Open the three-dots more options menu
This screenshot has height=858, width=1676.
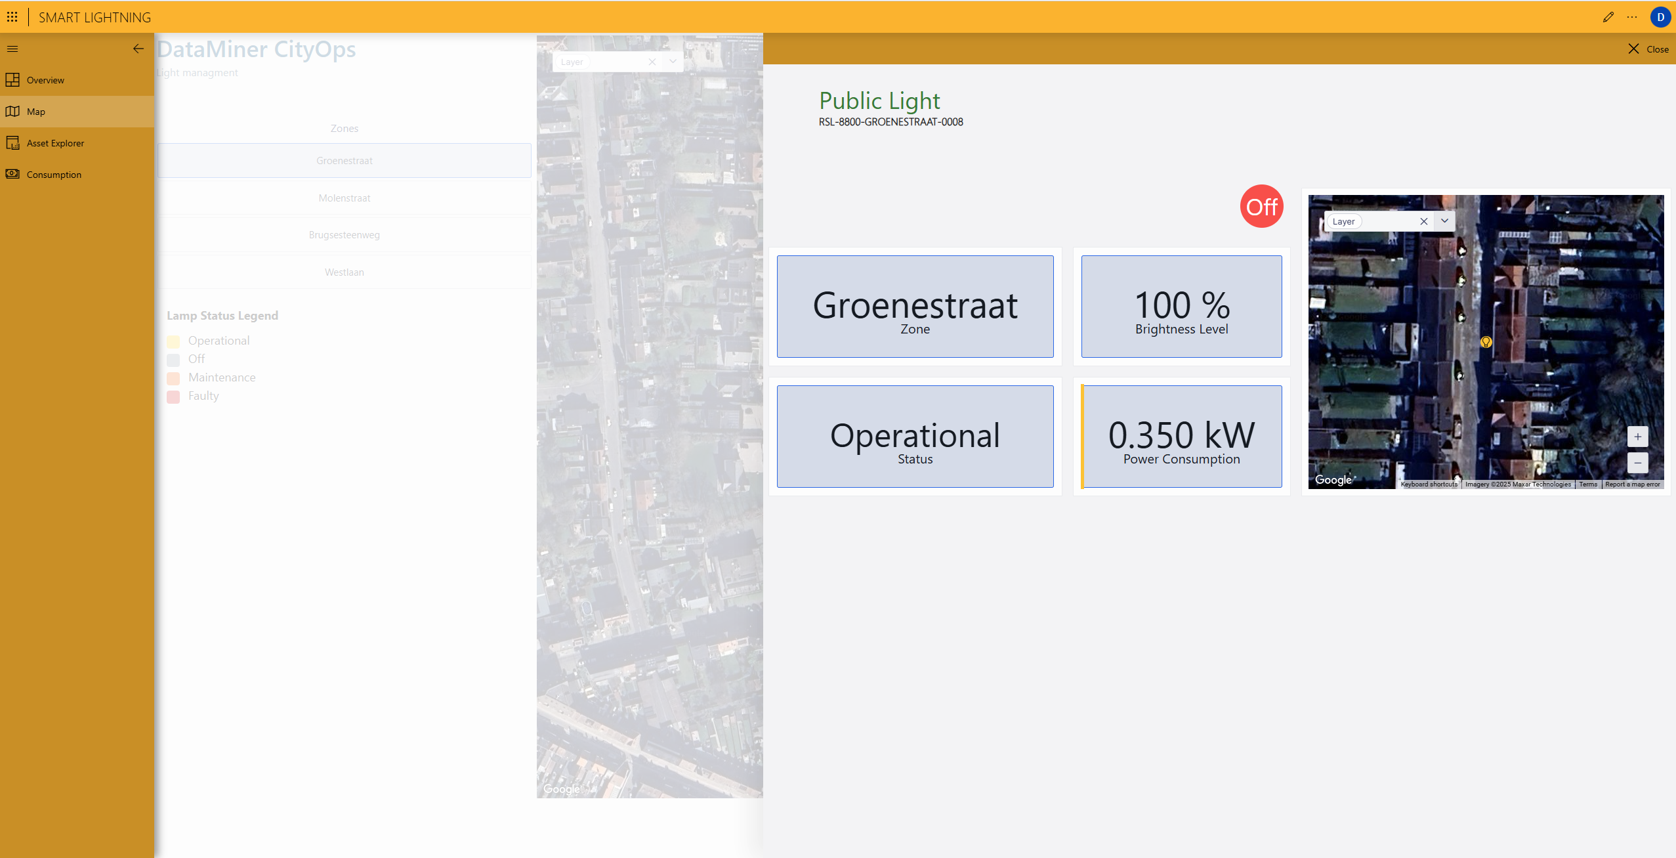pos(1632,17)
